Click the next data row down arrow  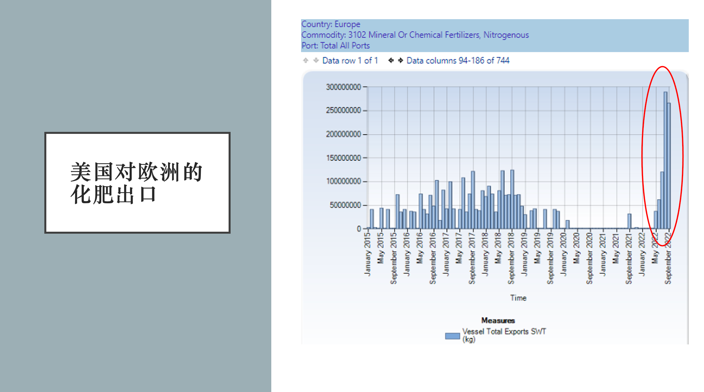[x=316, y=60]
